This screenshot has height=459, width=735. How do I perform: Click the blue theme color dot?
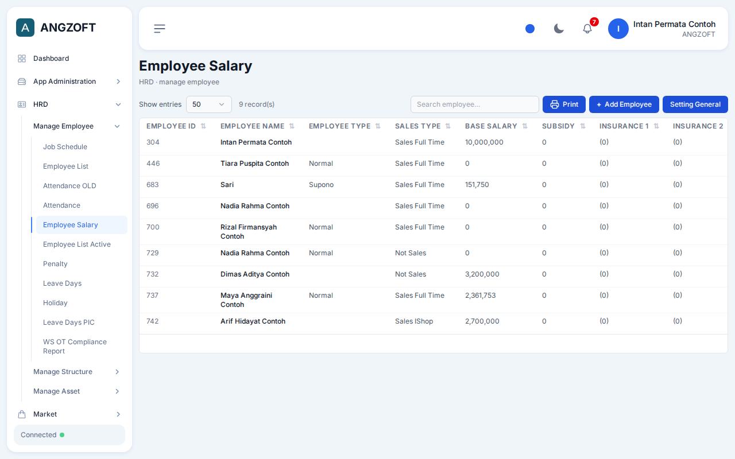coord(530,29)
